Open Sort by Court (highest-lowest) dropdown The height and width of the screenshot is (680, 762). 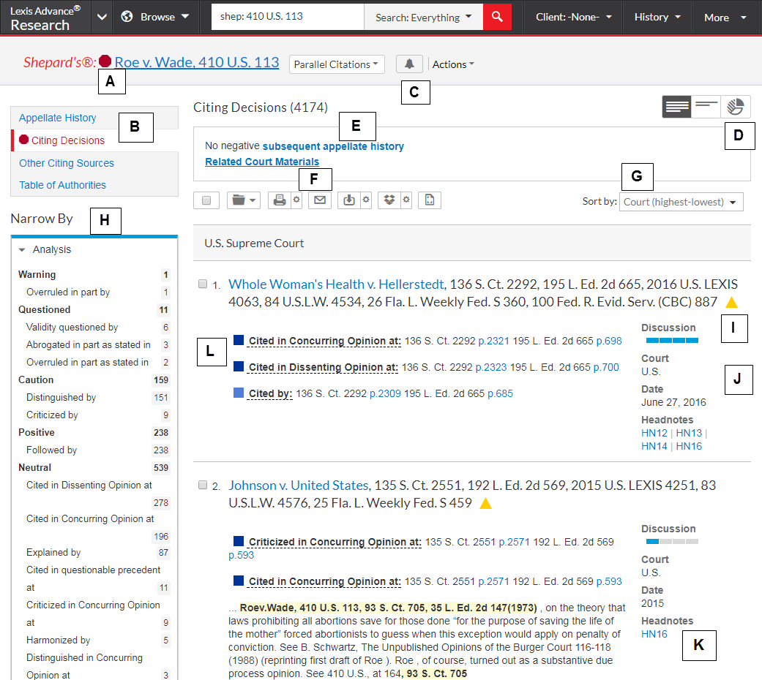point(681,202)
